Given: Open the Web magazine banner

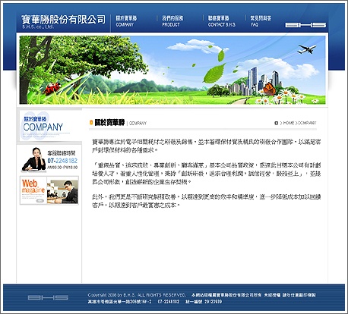Looking at the screenshot, I should coord(49,190).
